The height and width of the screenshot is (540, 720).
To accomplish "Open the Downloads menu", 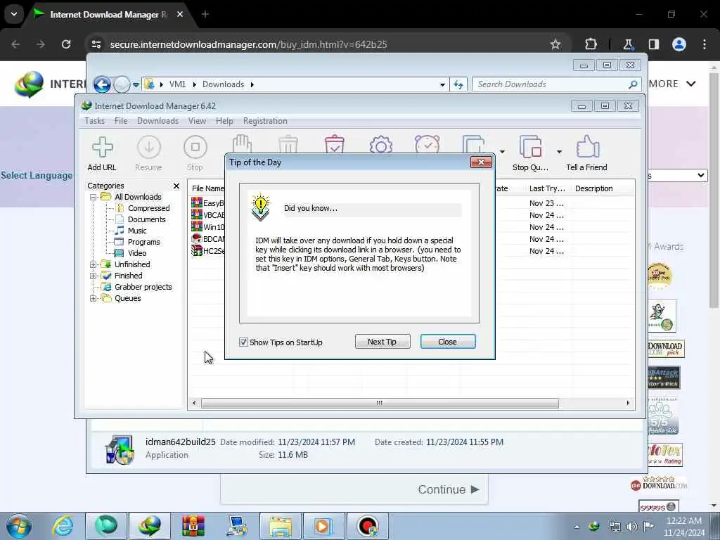I will [158, 121].
